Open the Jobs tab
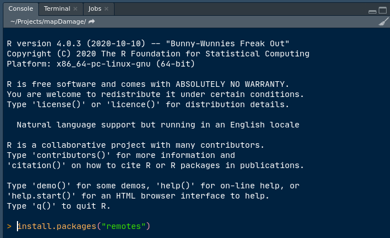This screenshot has width=390, height=238. coord(94,9)
